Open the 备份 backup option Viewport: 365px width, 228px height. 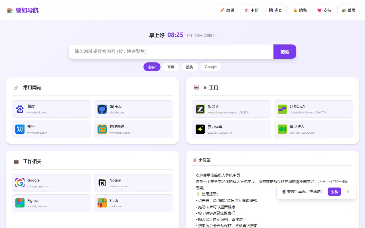click(x=275, y=10)
